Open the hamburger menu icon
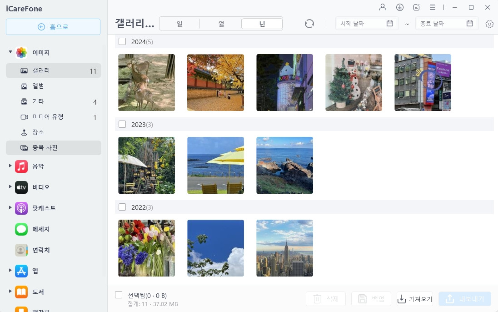This screenshot has width=498, height=312. coord(432,7)
